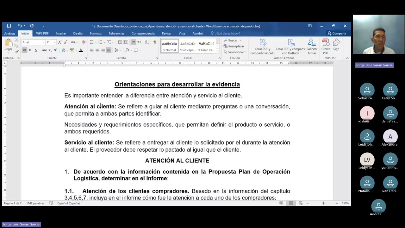The height and width of the screenshot is (228, 405).
Task: Click Solicitar firmas in Adobe Acrobat group
Action: click(x=312, y=47)
